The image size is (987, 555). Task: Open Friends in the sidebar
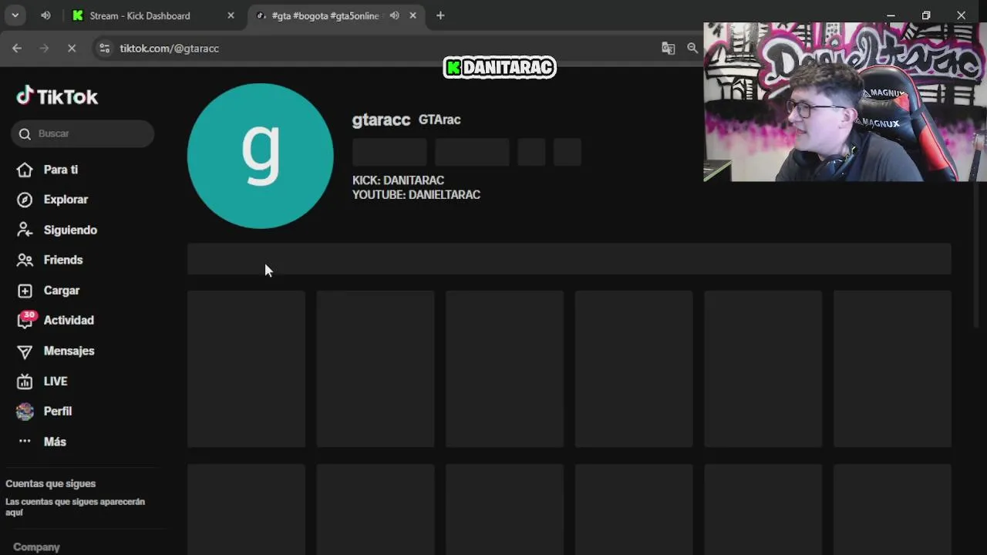[63, 260]
